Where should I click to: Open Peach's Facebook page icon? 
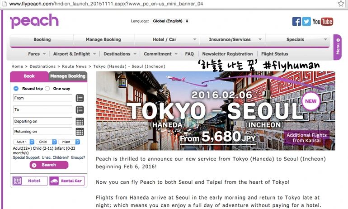click(x=296, y=22)
